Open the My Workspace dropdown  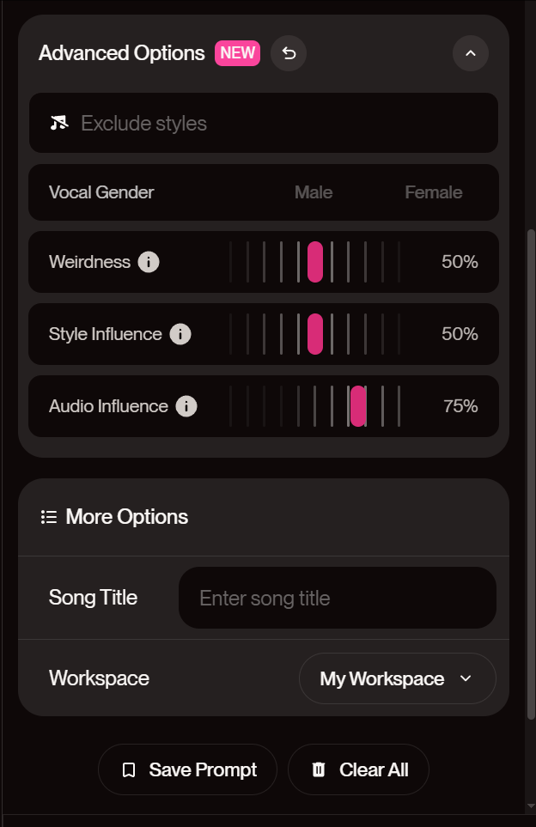(x=397, y=678)
